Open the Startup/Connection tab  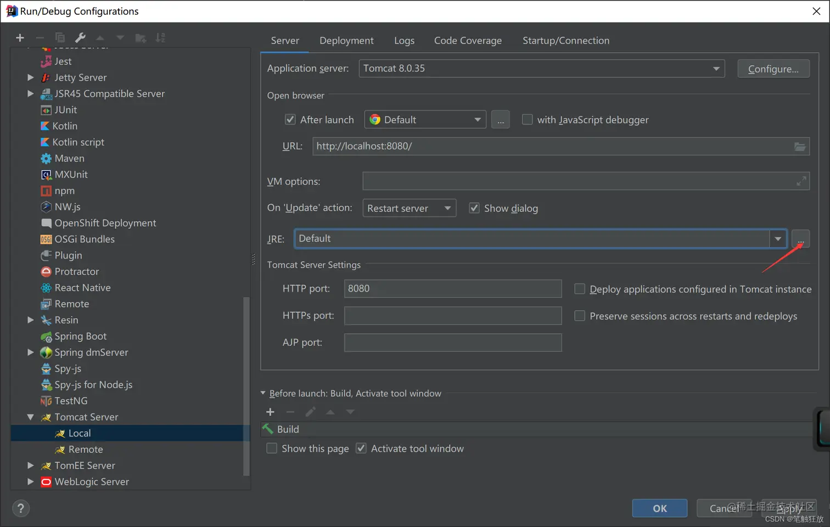coord(566,41)
